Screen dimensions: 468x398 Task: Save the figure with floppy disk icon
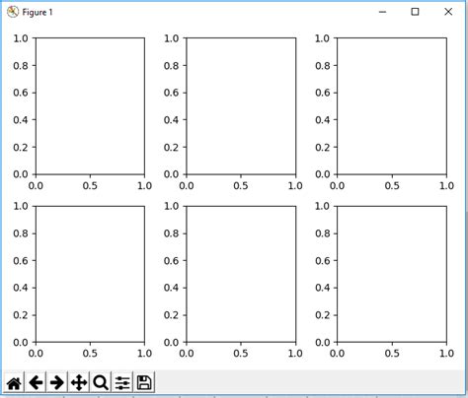144,382
